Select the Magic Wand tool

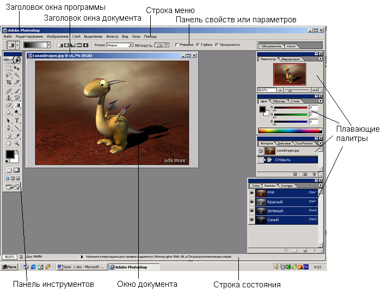click(17, 75)
